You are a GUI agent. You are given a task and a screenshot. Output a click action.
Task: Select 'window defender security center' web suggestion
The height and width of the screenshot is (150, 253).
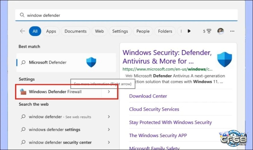[x=60, y=142]
